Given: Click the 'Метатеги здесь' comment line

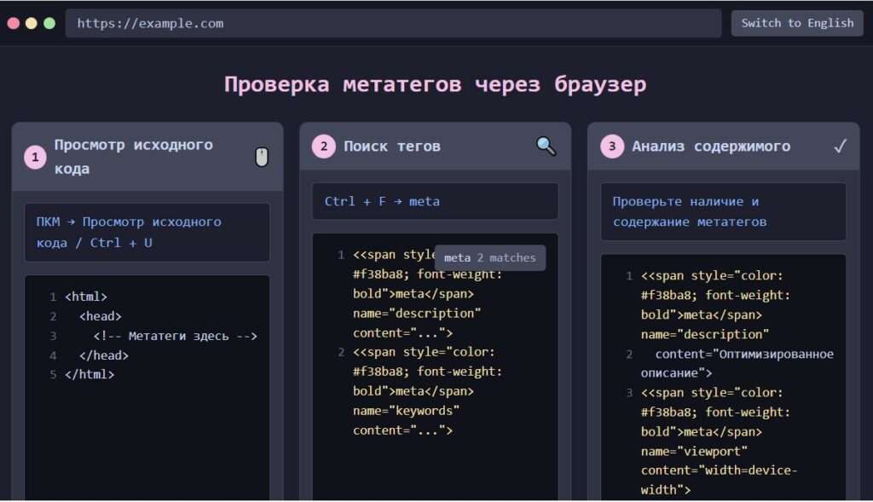Looking at the screenshot, I should click(176, 336).
